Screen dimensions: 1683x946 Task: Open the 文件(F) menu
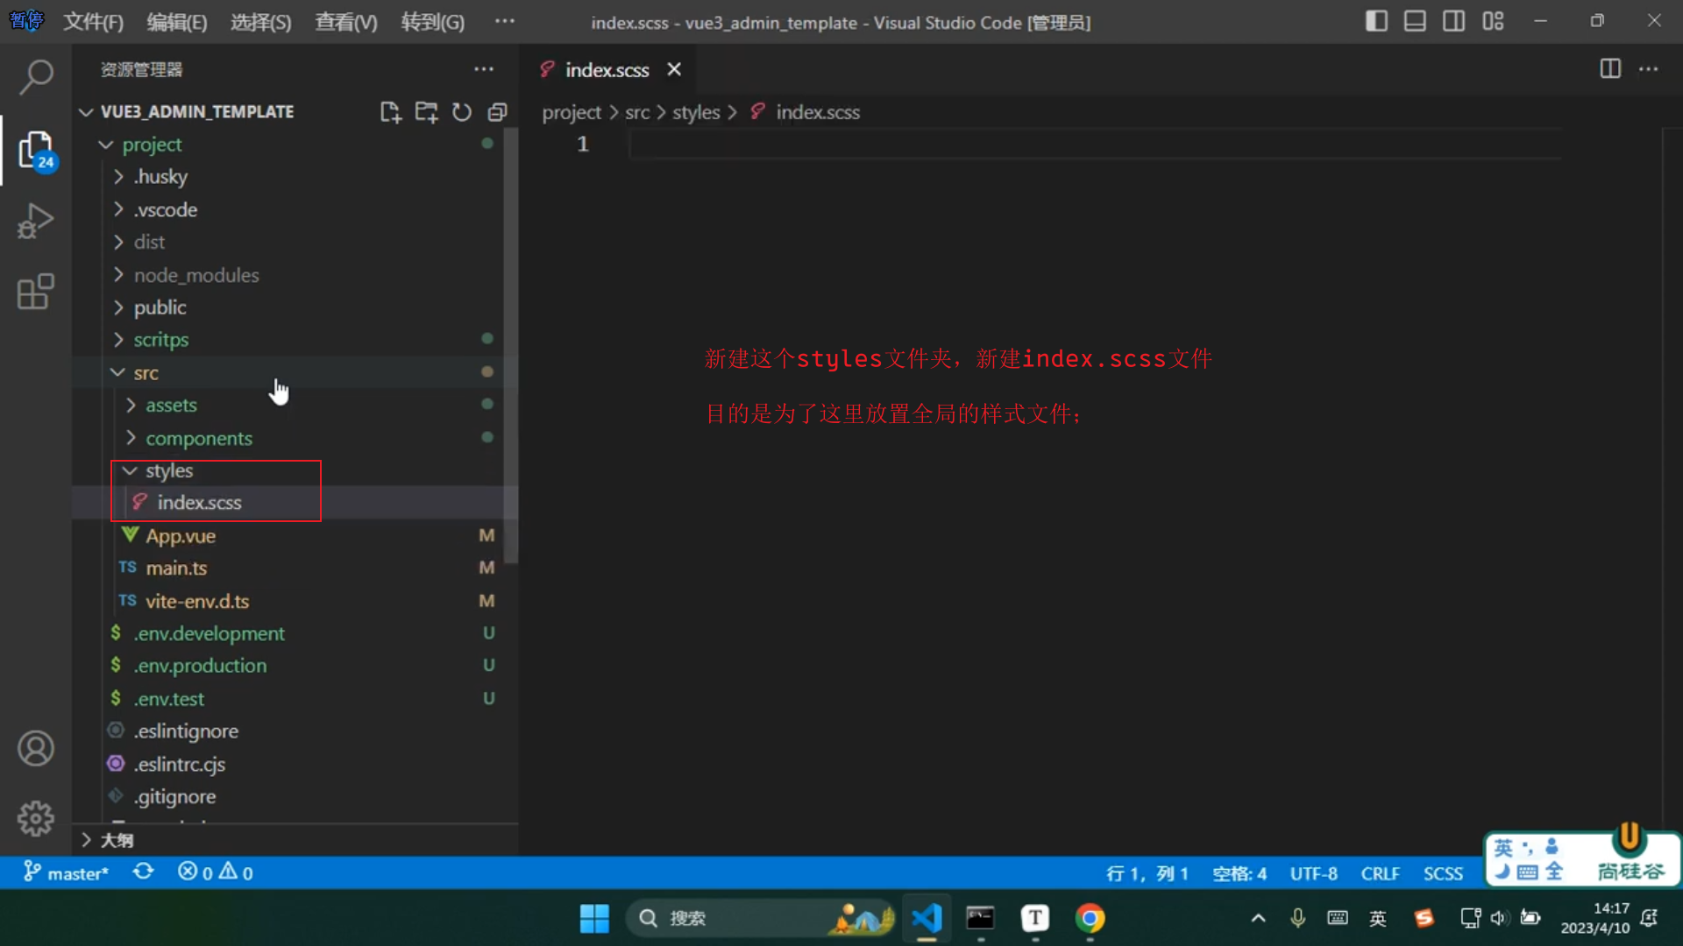[93, 22]
